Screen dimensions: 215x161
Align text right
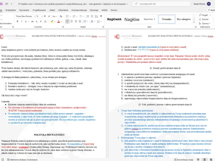coord(76,21)
